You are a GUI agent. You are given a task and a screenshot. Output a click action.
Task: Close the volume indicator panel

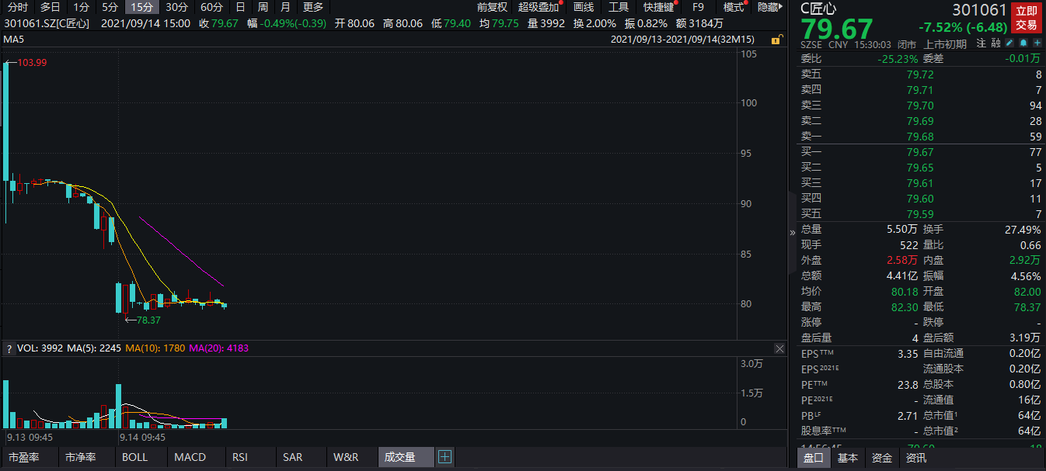coord(779,348)
